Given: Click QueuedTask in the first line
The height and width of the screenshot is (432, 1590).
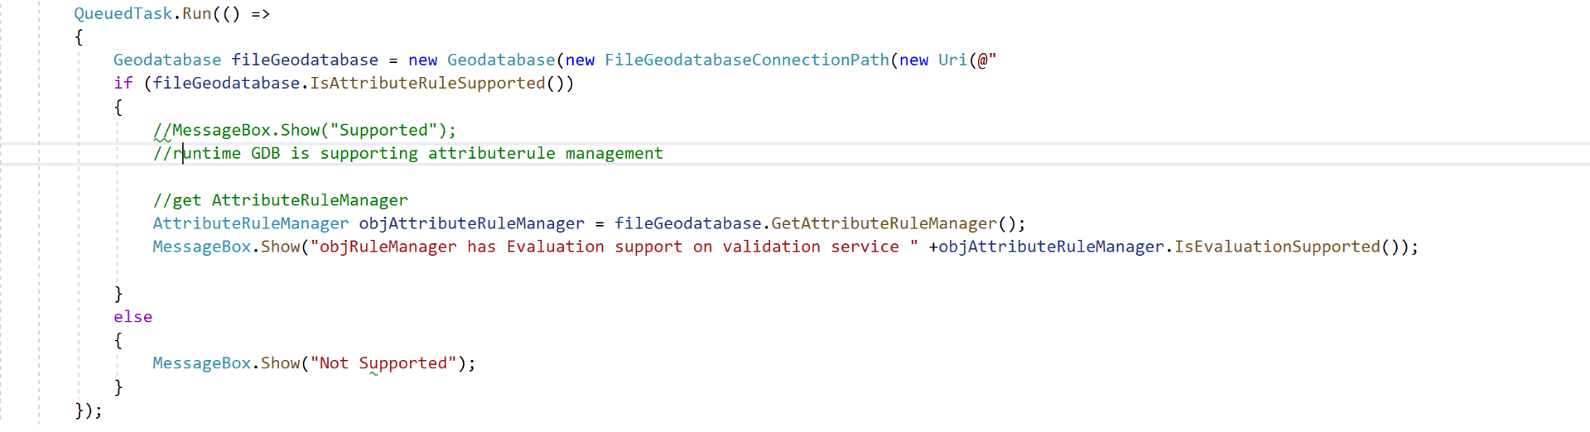Looking at the screenshot, I should 123,14.
